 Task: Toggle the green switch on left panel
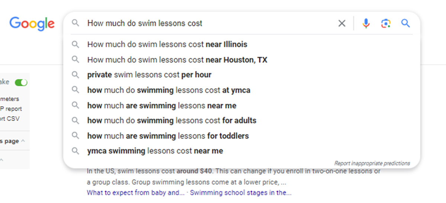coord(21,82)
